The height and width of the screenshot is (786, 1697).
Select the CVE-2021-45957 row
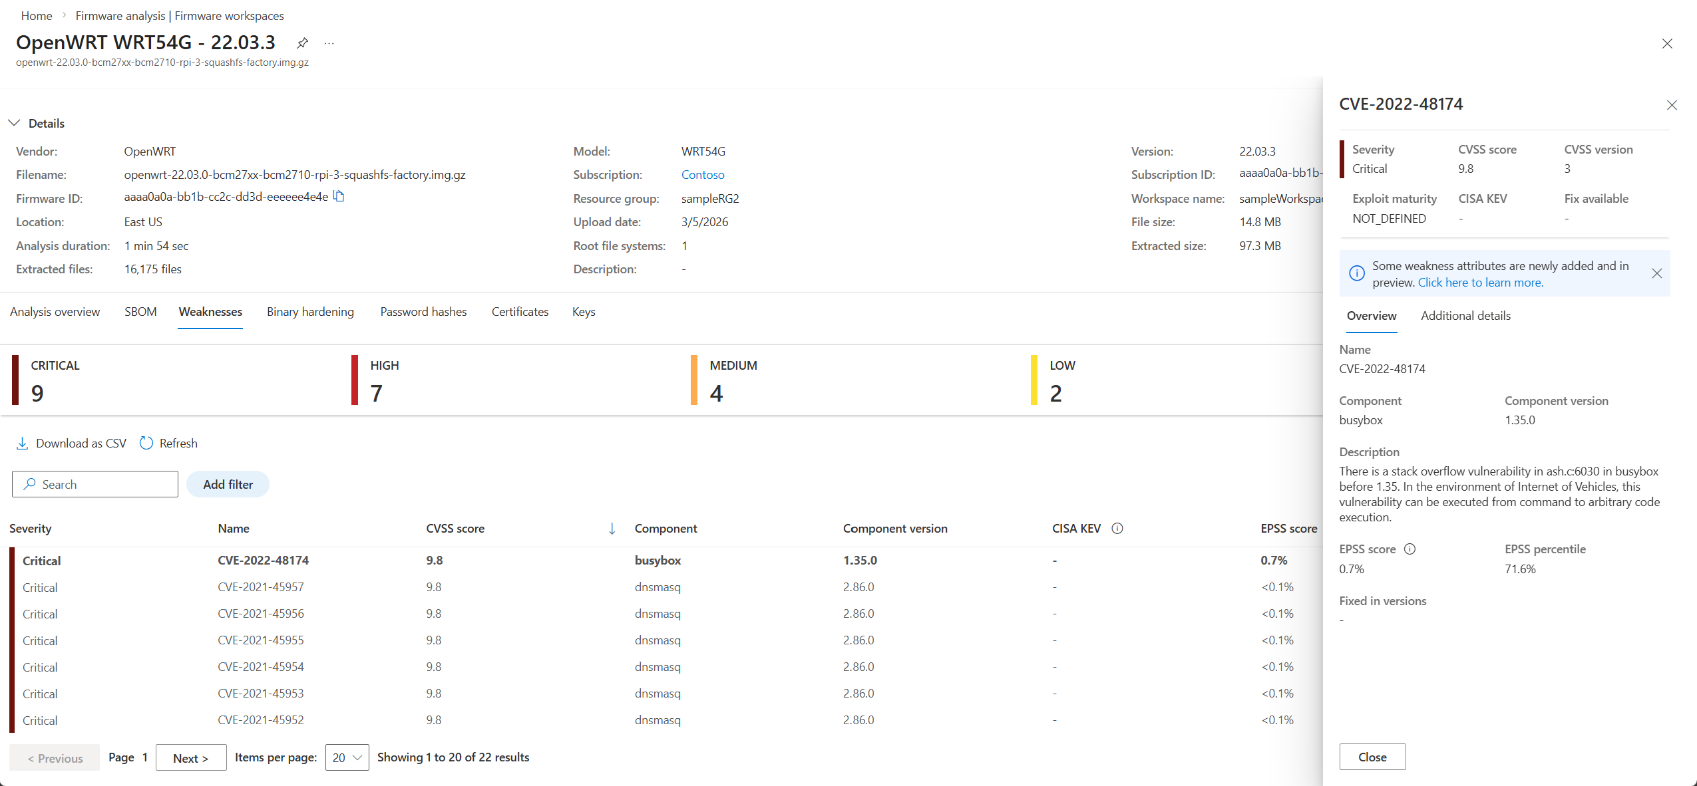pyautogui.click(x=665, y=587)
